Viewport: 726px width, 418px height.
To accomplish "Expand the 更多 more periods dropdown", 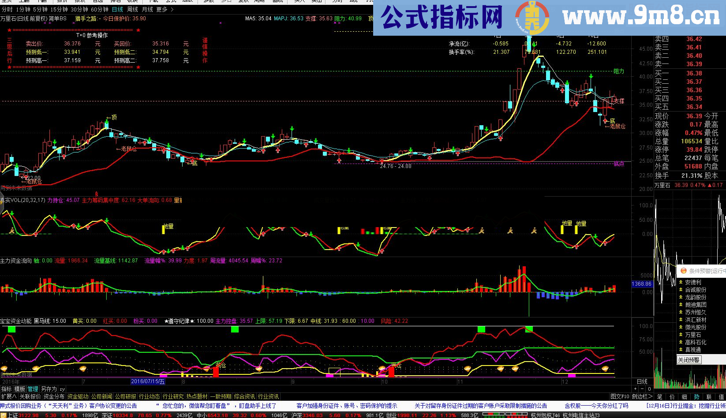I will pyautogui.click(x=165, y=9).
